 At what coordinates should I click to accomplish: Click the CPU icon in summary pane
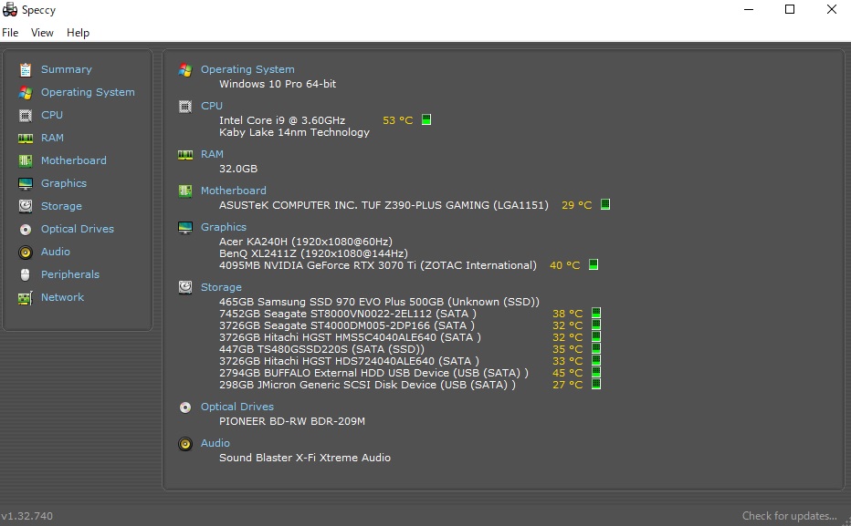tap(185, 106)
